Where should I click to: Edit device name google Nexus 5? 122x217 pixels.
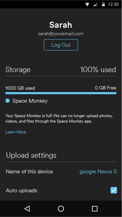point(98,172)
